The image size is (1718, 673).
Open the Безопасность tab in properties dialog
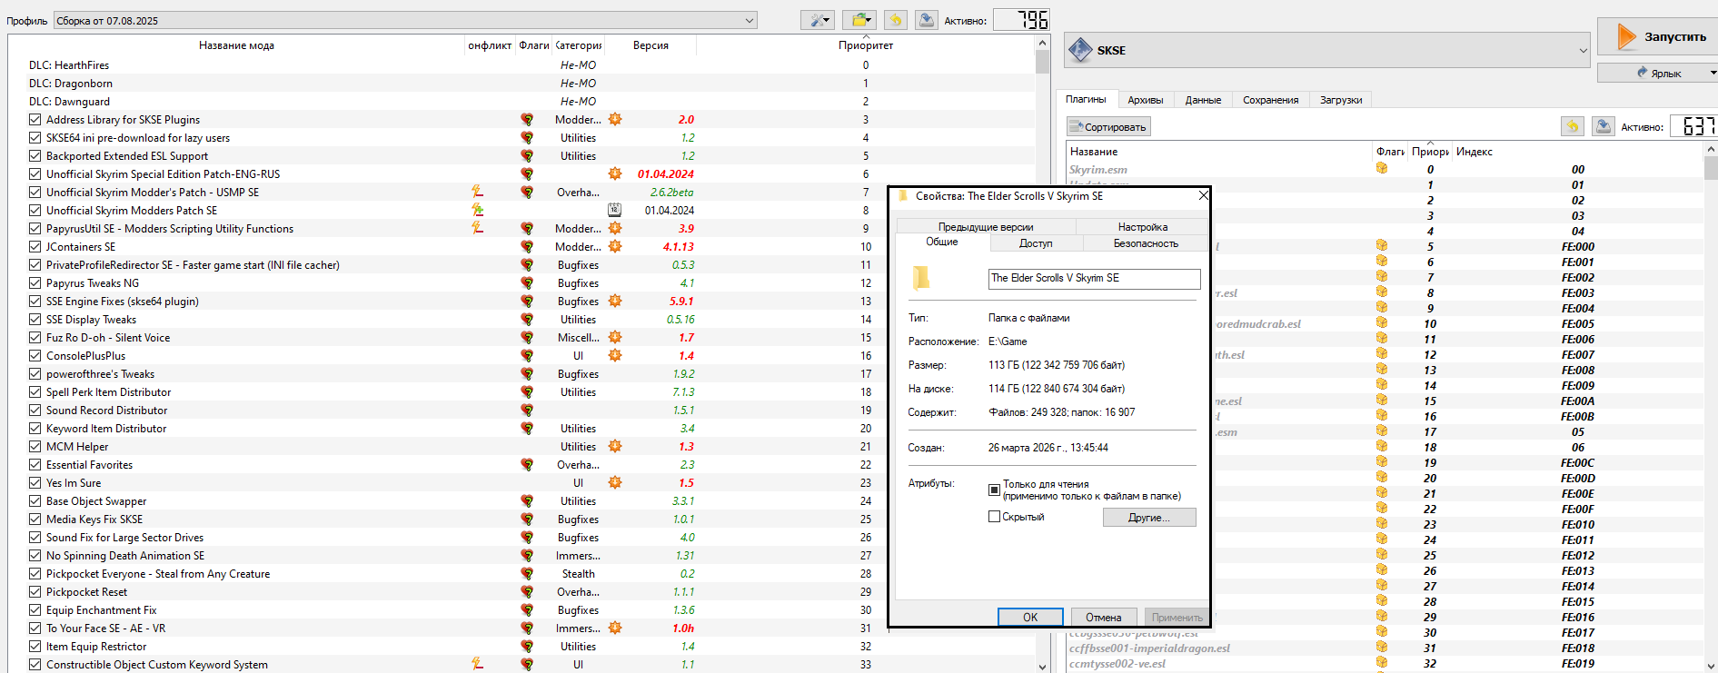[1146, 243]
